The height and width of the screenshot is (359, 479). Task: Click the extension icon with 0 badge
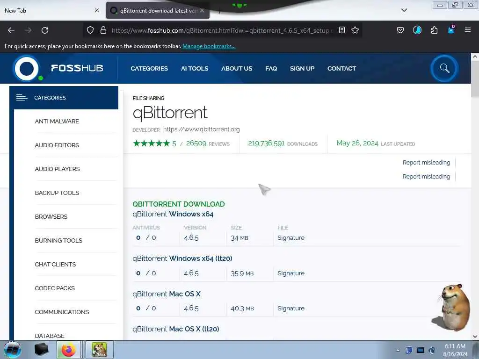451,29
